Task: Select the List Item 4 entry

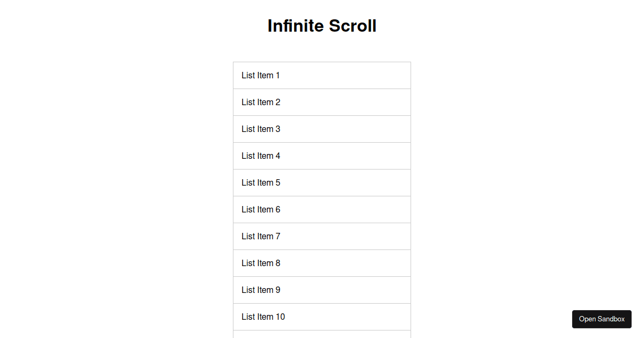Action: click(x=321, y=156)
